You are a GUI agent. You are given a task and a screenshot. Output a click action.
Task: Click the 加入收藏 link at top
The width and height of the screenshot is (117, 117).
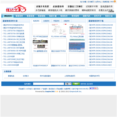pos(83,2)
